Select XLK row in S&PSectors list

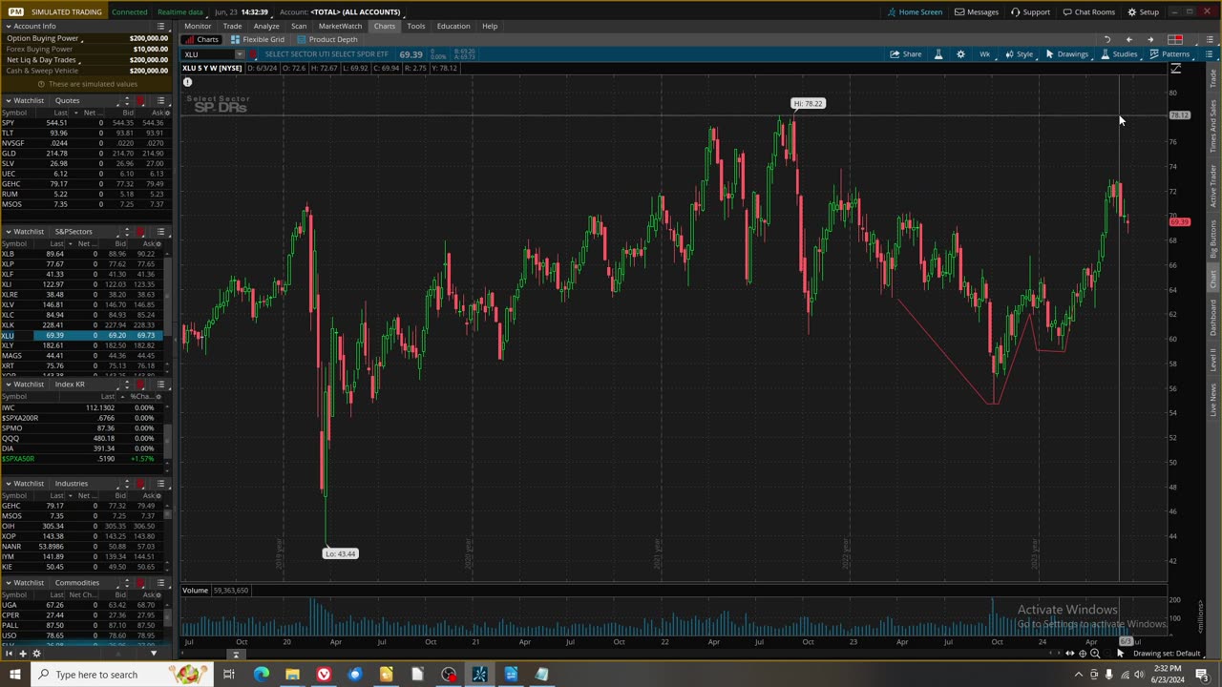click(x=83, y=325)
